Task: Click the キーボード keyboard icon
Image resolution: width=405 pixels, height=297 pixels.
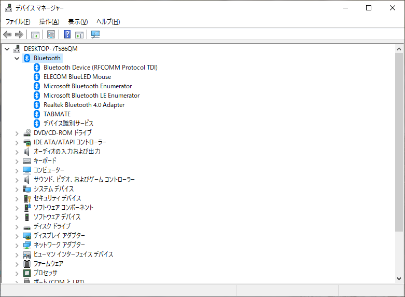Action: coord(27,161)
